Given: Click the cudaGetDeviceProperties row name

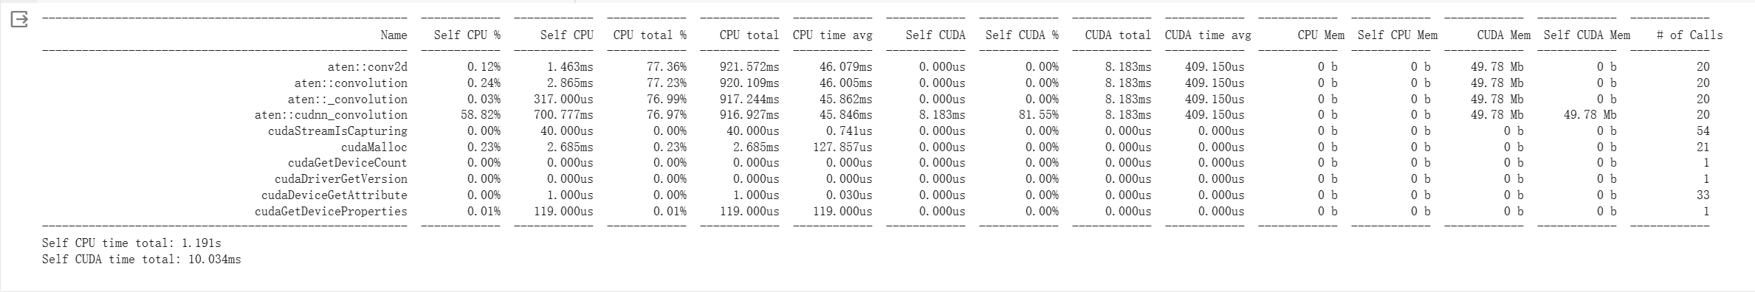Looking at the screenshot, I should (x=331, y=212).
